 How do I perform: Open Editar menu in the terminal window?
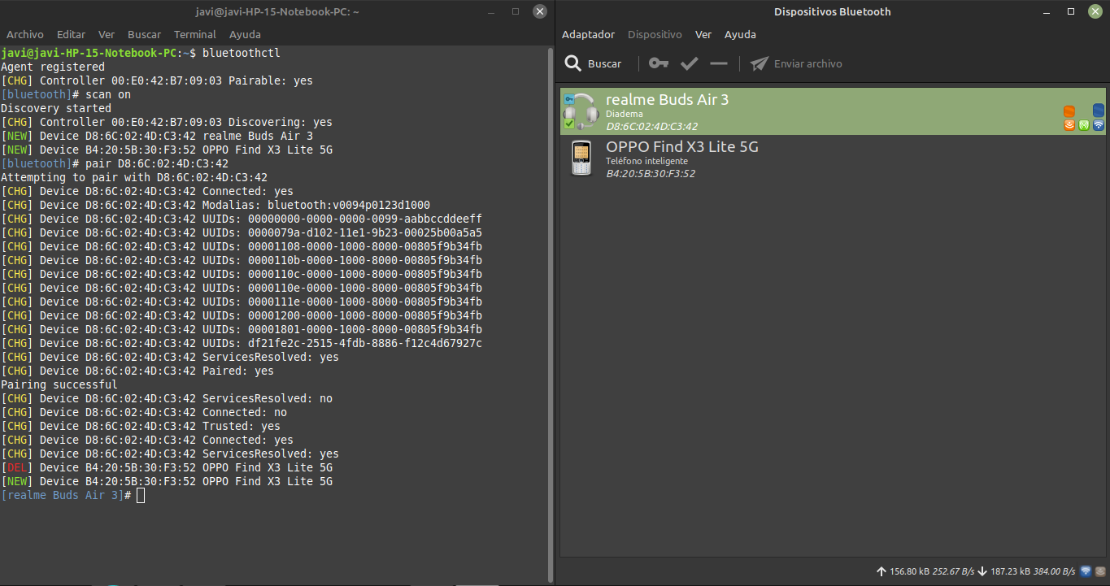click(x=72, y=34)
